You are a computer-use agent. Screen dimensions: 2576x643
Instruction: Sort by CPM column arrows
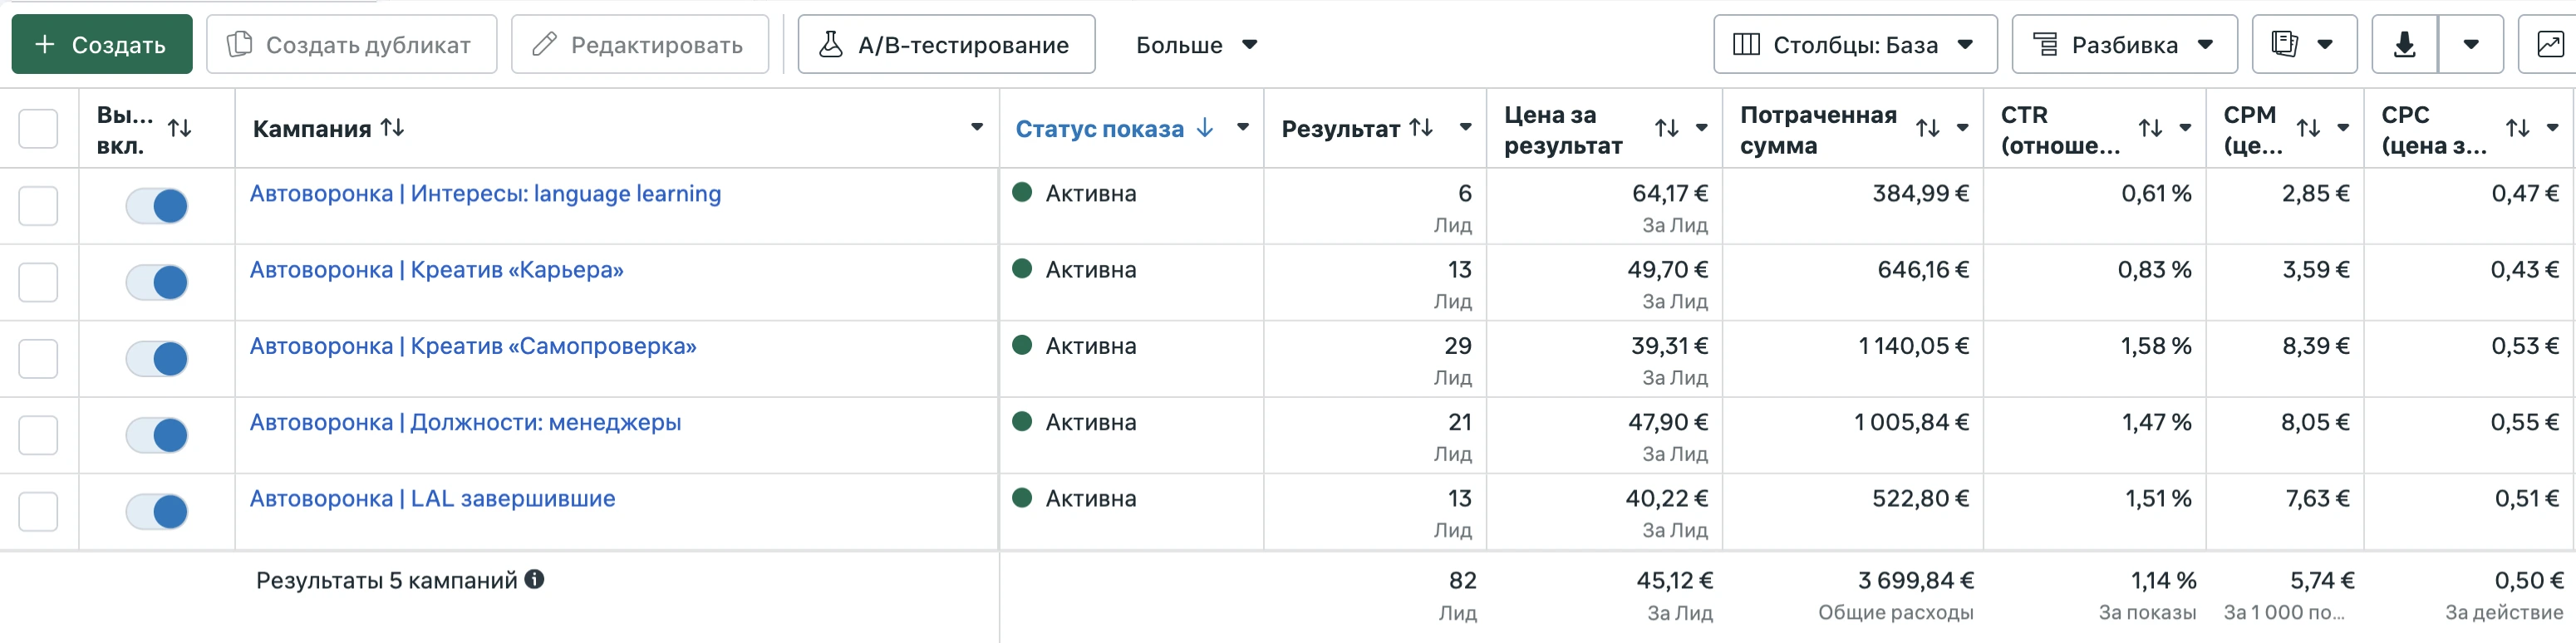click(x=2308, y=128)
